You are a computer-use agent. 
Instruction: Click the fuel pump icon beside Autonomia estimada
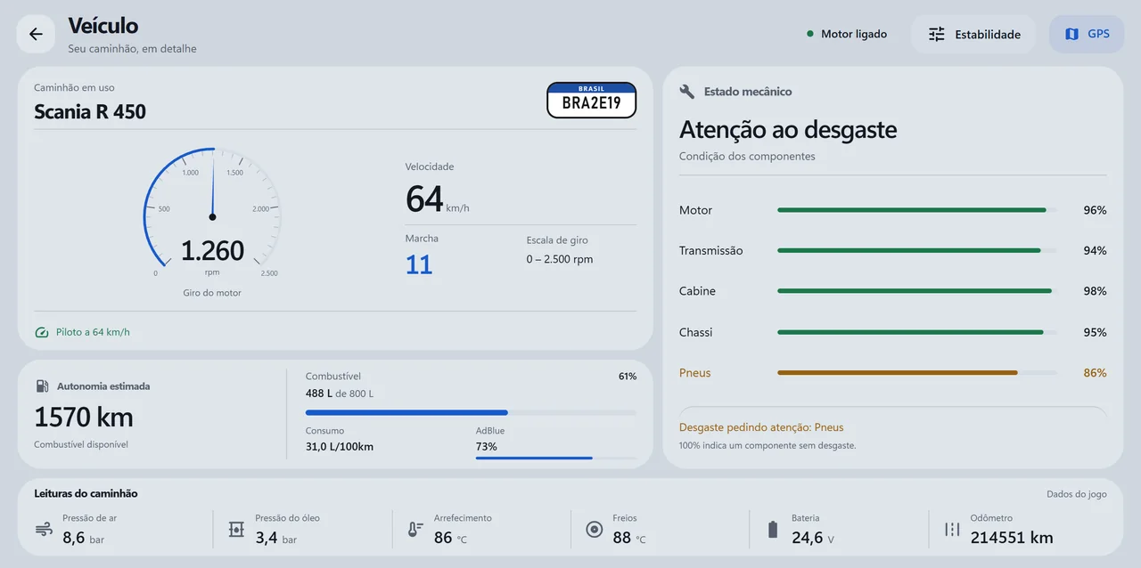click(x=42, y=386)
